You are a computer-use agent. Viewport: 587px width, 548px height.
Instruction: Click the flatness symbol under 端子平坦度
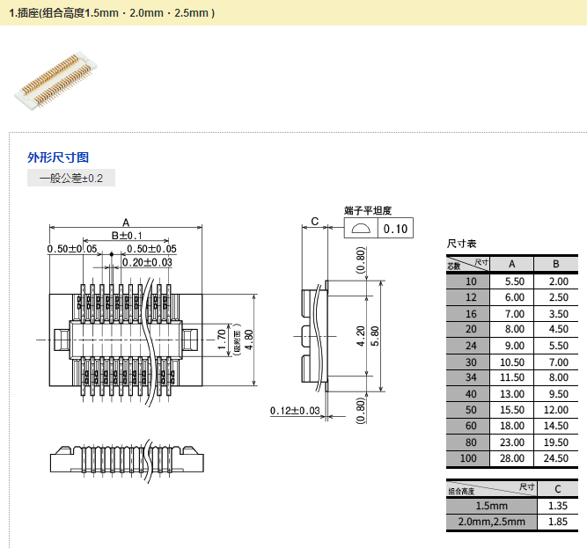pos(360,229)
